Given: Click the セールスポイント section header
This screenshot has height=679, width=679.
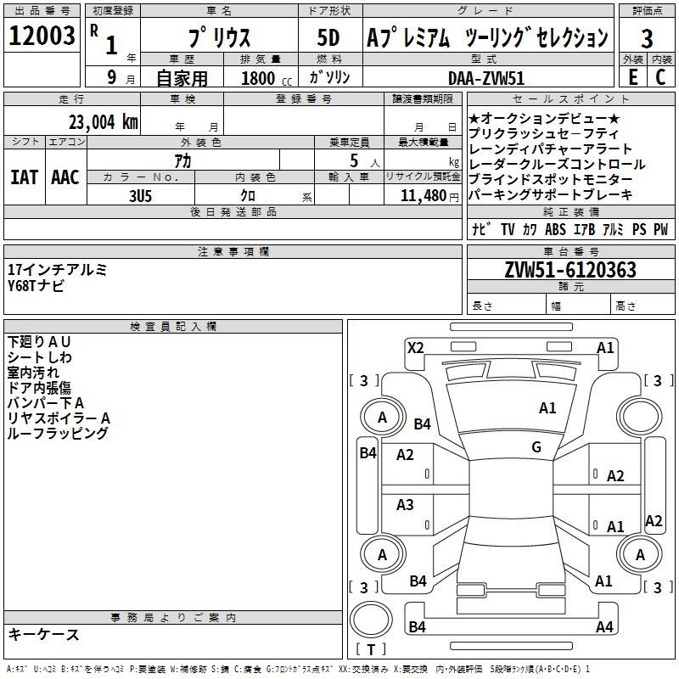Looking at the screenshot, I should coord(570,98).
